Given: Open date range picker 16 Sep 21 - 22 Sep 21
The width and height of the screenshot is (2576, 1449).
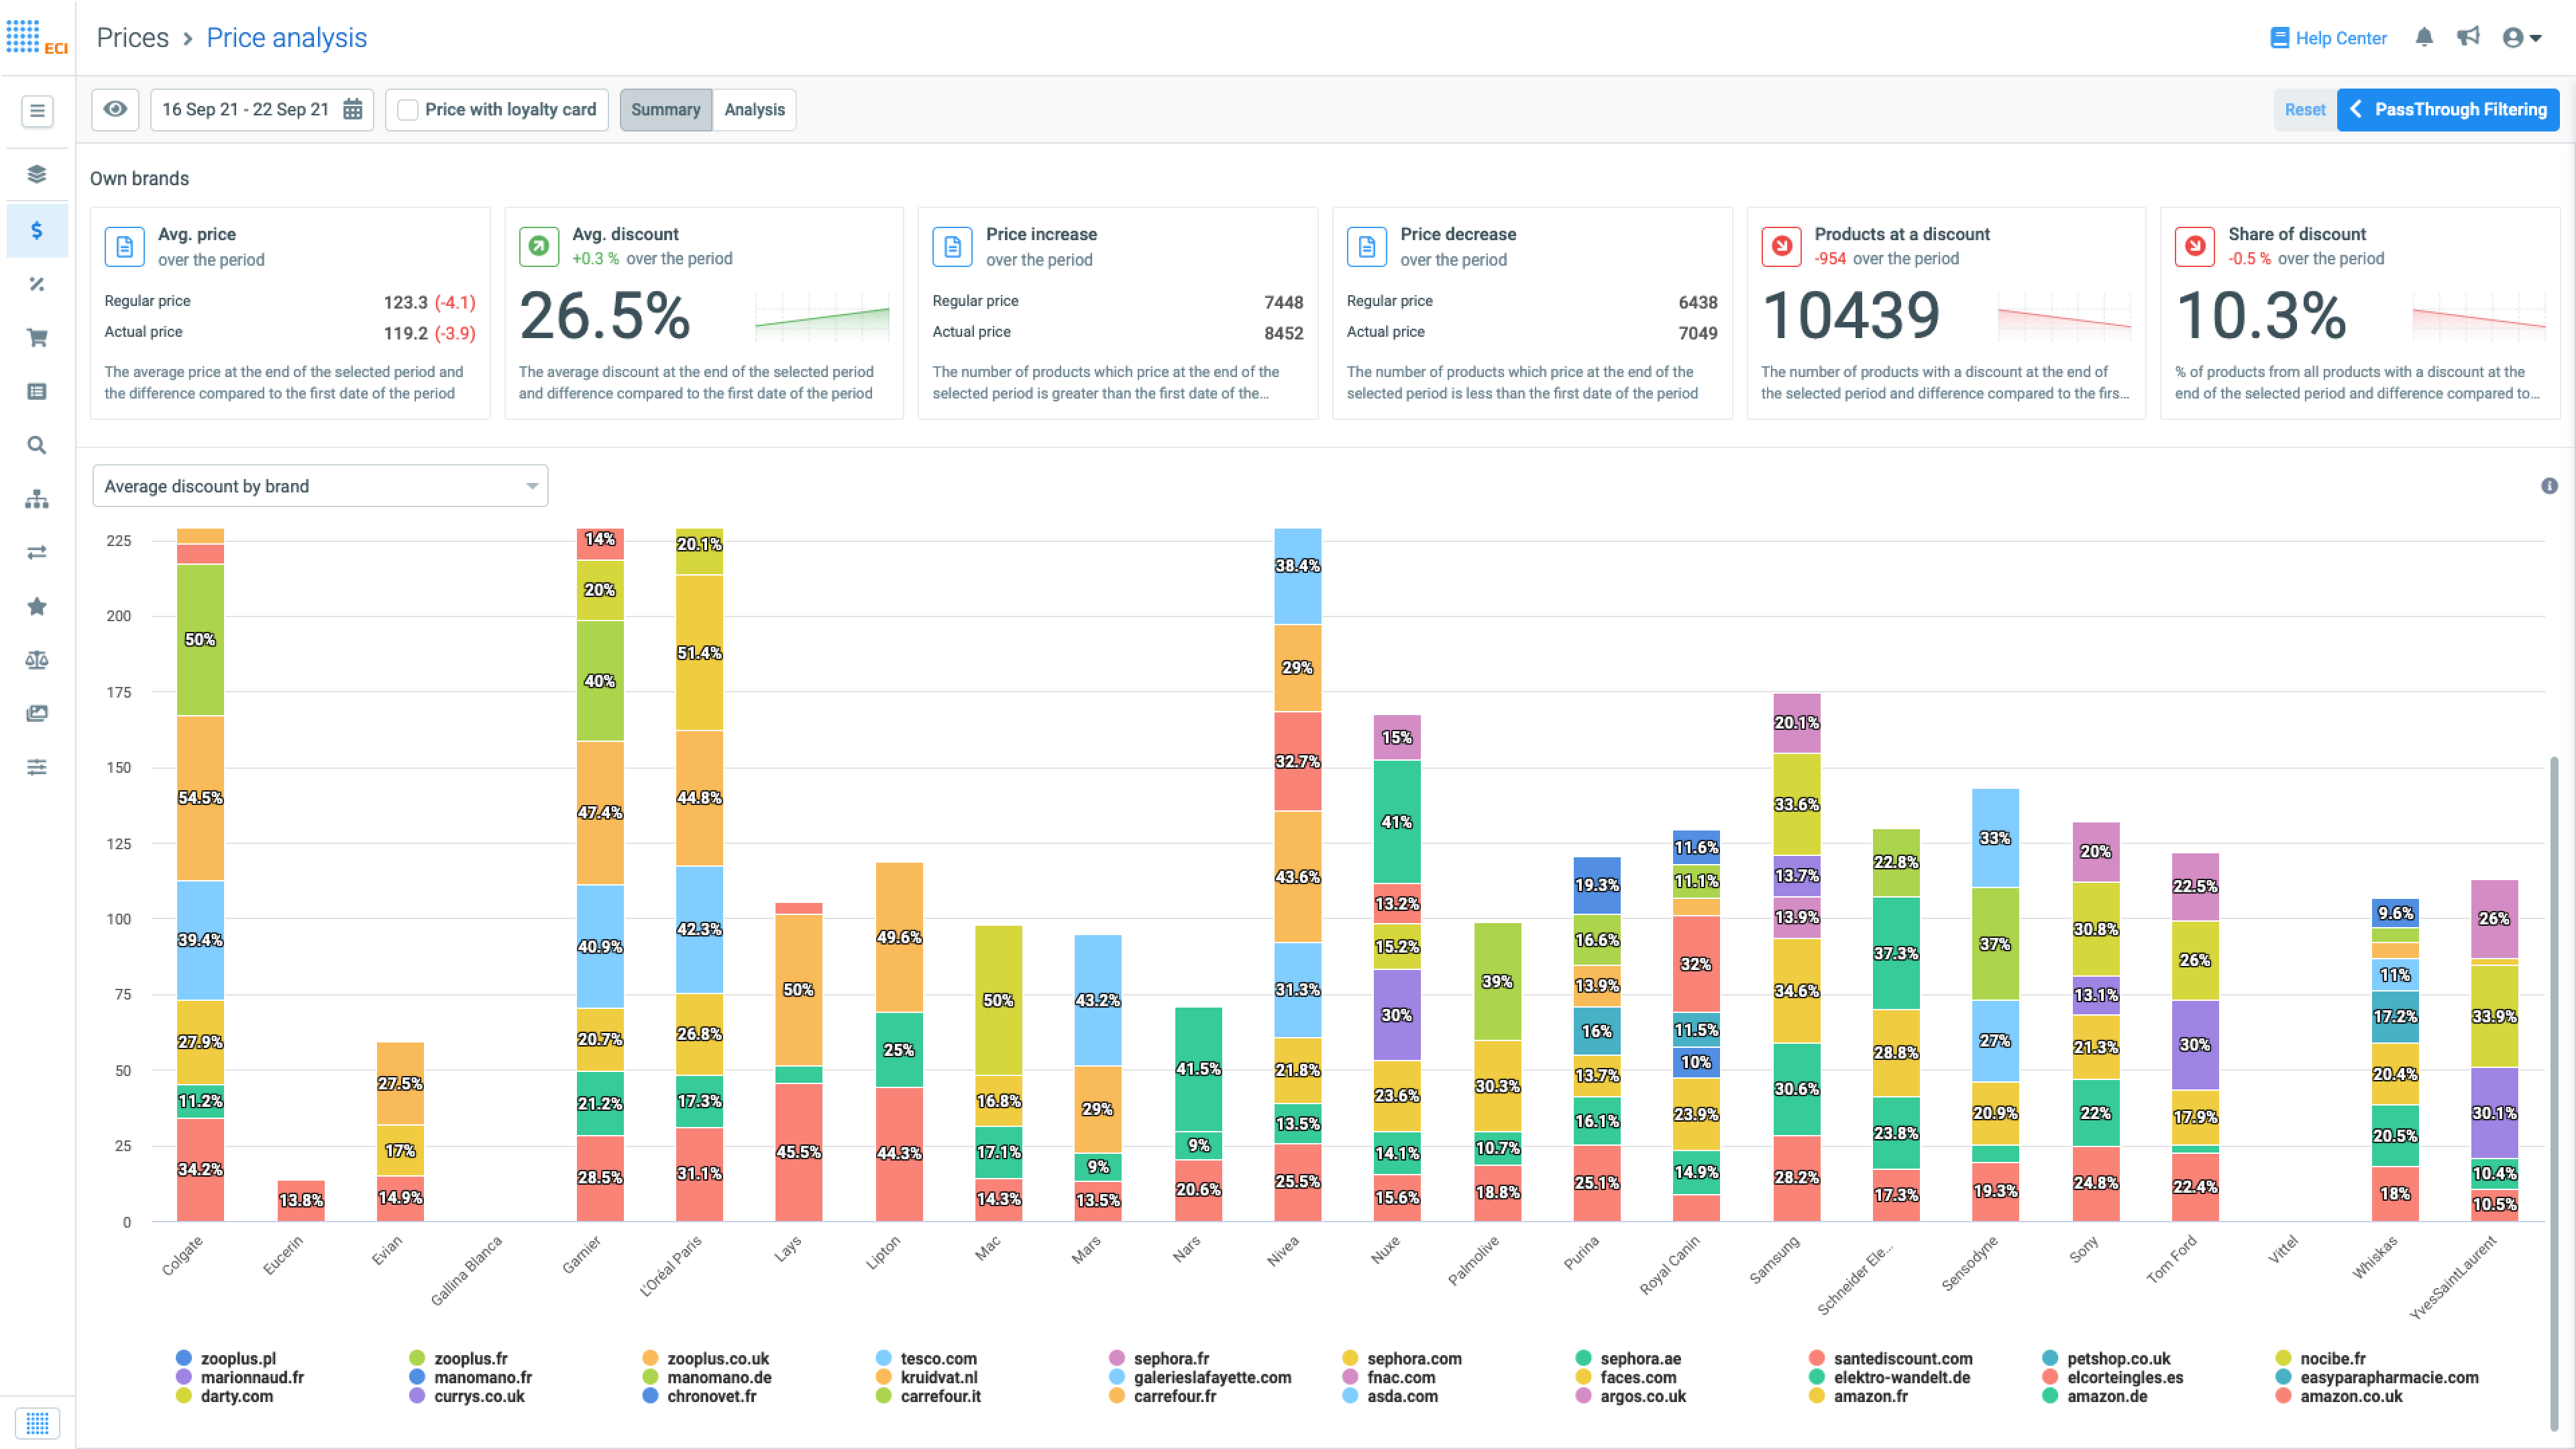Looking at the screenshot, I should tap(261, 110).
